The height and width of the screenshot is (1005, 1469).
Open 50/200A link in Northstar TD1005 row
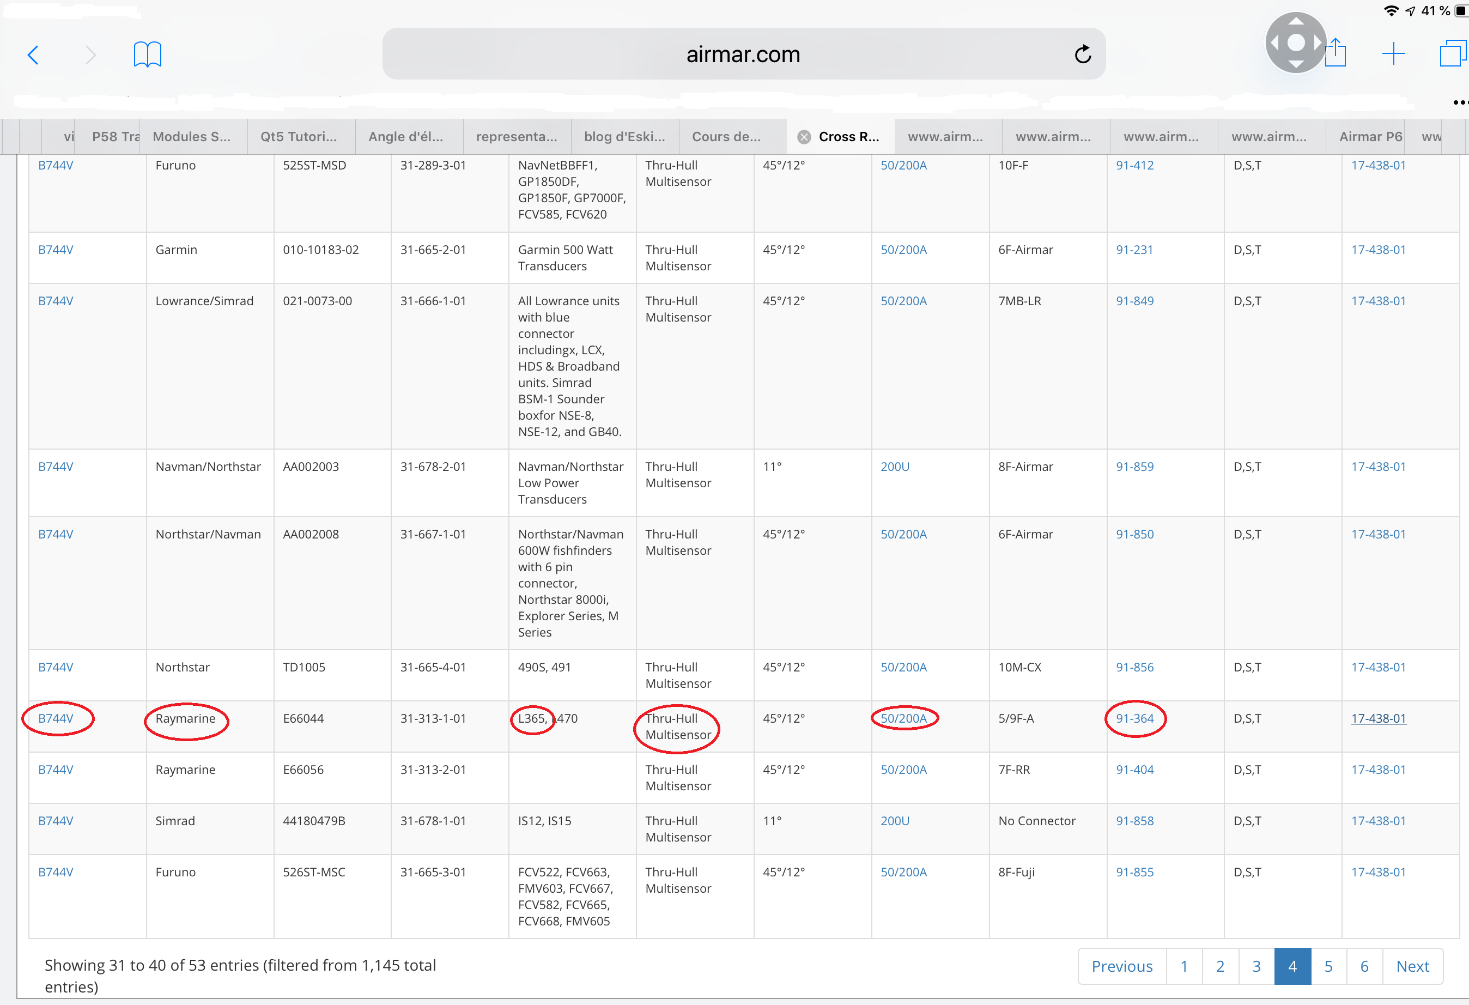coord(903,668)
